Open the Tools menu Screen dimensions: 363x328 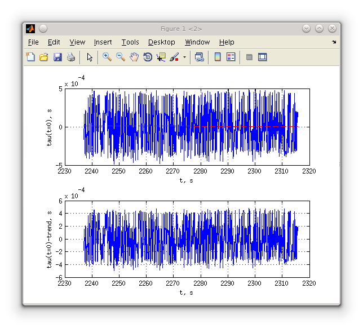(130, 42)
